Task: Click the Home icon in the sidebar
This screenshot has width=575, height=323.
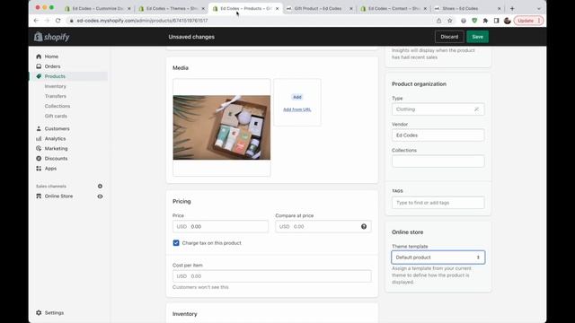Action: [x=39, y=57]
